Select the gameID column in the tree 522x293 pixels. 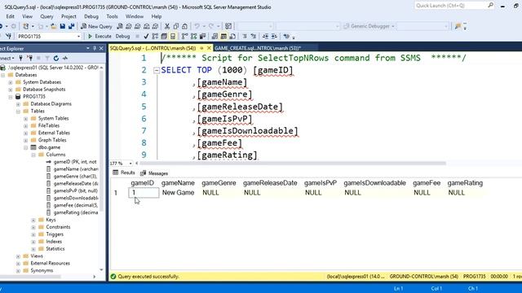click(75, 162)
